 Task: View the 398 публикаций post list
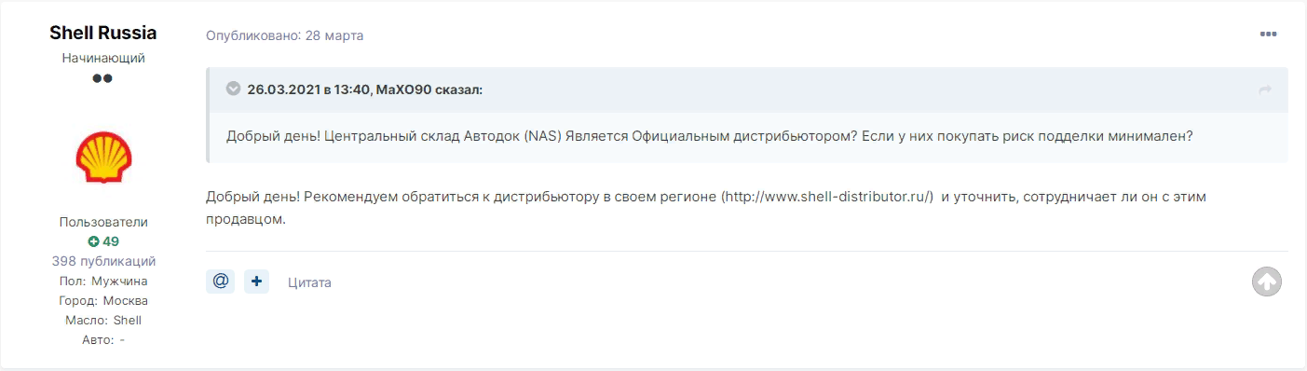(x=103, y=261)
